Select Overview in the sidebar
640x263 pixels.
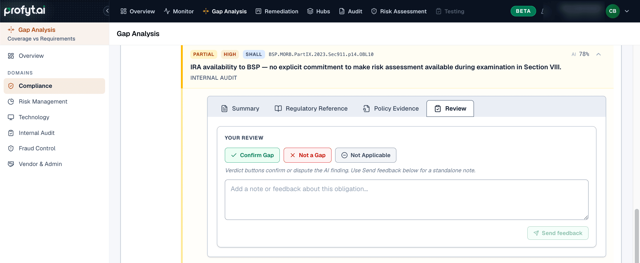click(54, 56)
